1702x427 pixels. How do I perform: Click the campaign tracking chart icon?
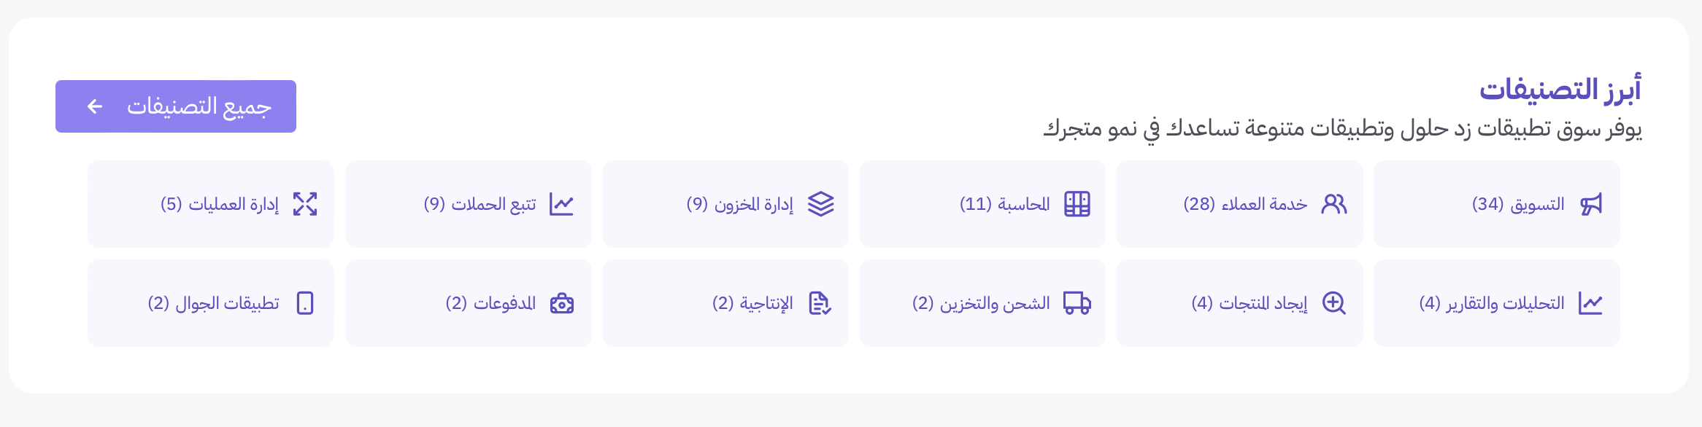click(562, 204)
